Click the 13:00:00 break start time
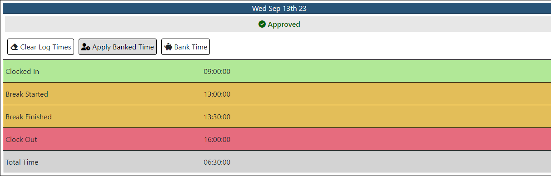This screenshot has height=176, width=551. pos(217,94)
